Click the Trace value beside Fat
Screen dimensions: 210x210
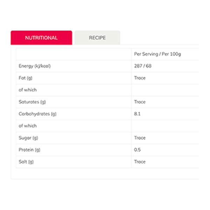click(140, 78)
